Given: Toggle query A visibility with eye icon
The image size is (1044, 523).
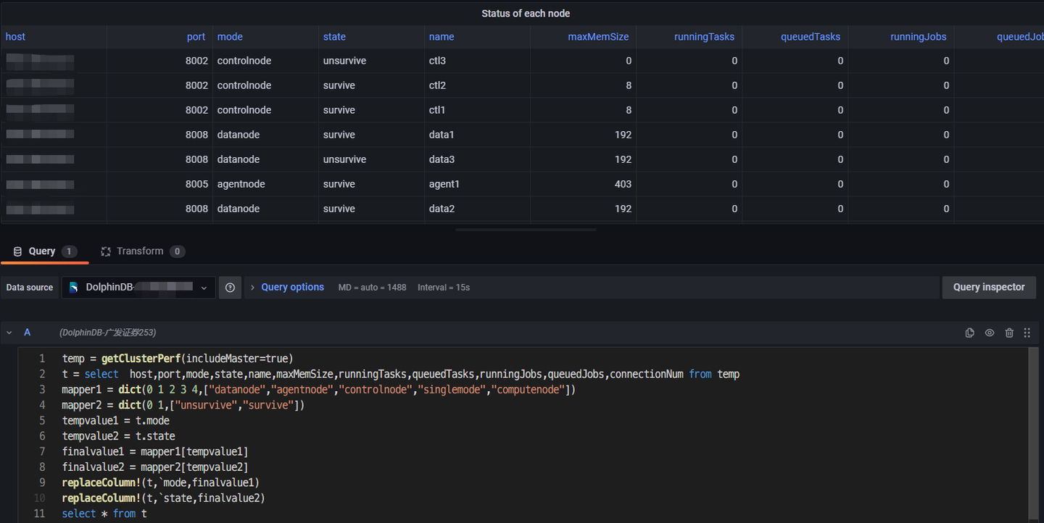Looking at the screenshot, I should point(989,332).
